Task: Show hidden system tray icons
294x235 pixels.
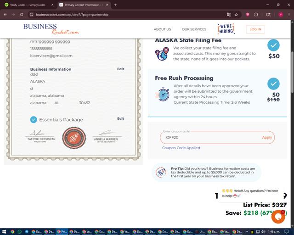Action: pyautogui.click(x=247, y=232)
